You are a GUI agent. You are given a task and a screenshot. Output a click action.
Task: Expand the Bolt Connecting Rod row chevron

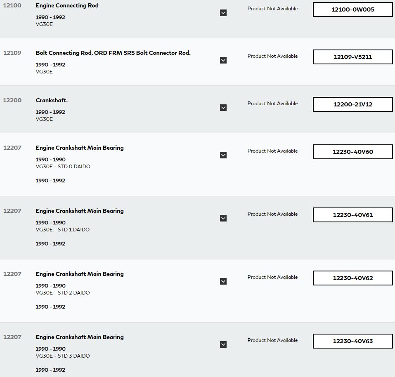(223, 60)
